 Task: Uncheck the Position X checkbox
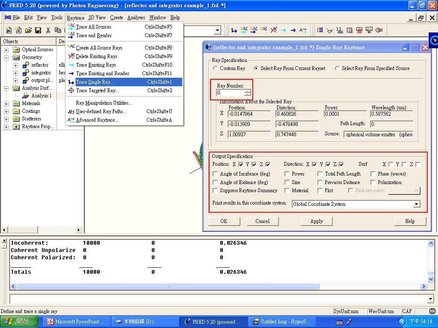tap(241, 164)
